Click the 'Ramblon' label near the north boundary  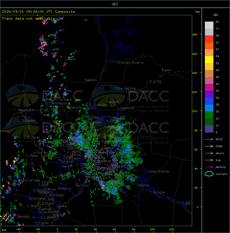[x=91, y=80]
